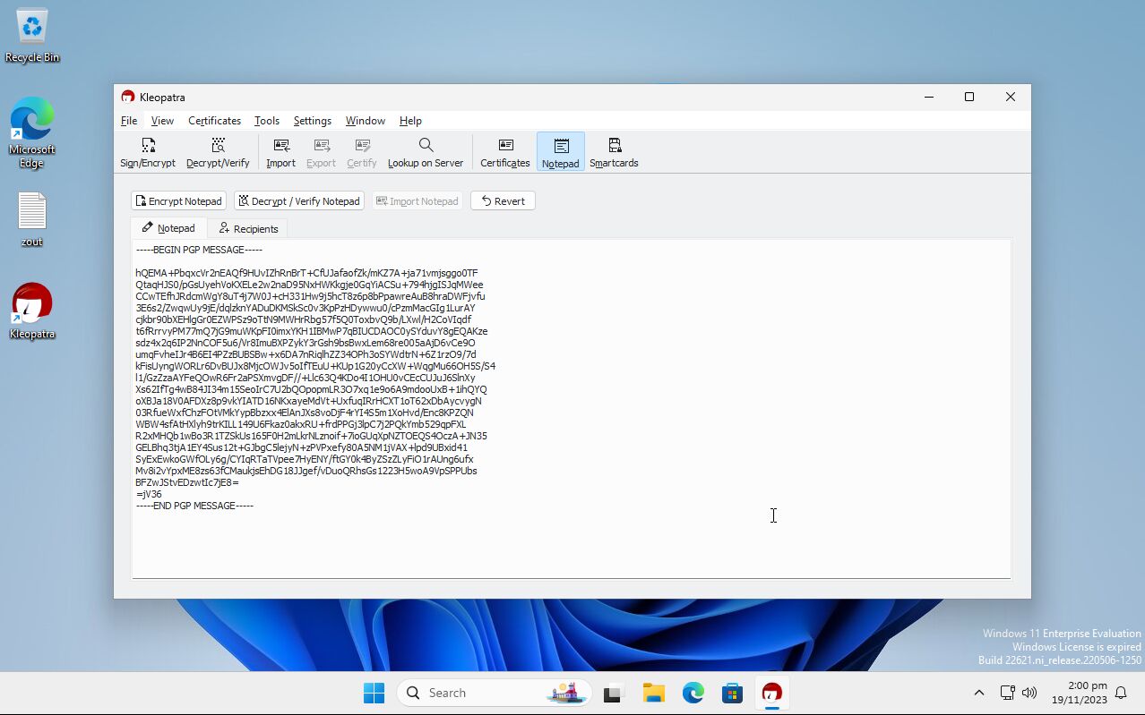1145x715 pixels.
Task: Open the Smartcards view
Action: (x=613, y=151)
